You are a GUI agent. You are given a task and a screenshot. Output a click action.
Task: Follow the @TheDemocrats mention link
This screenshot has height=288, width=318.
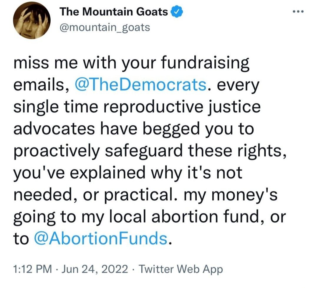(x=140, y=85)
